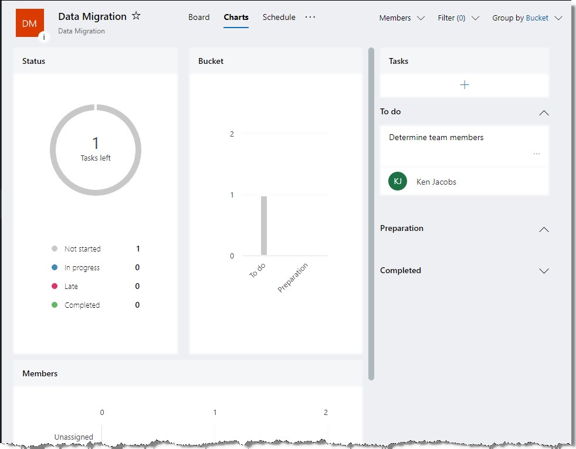
Task: Switch to the Board tab
Action: tap(199, 17)
